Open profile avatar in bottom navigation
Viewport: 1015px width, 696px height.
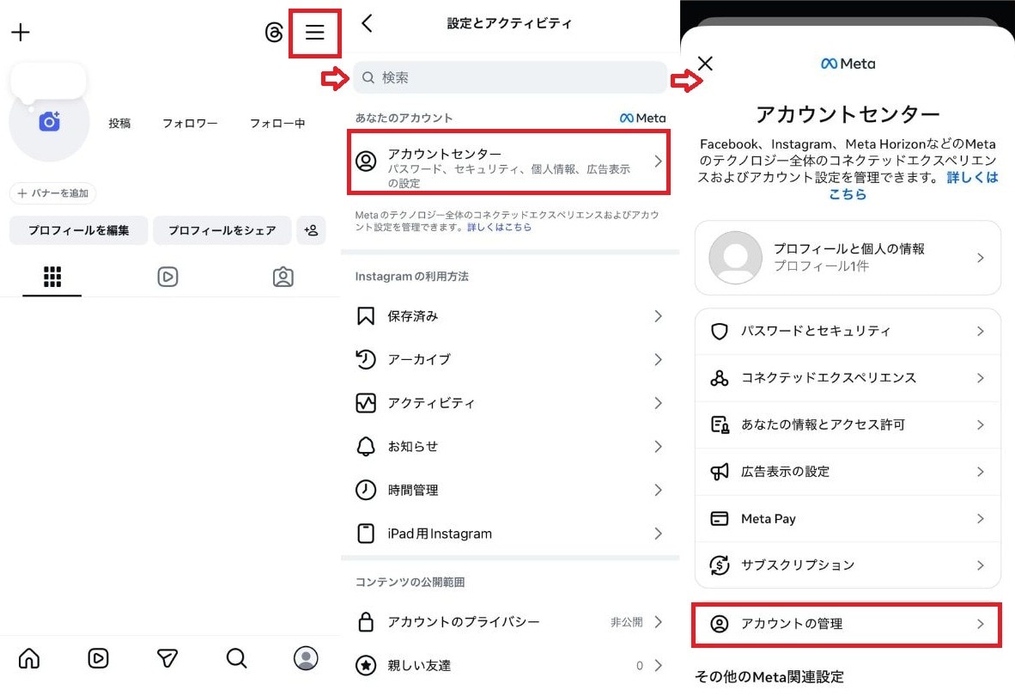[306, 658]
